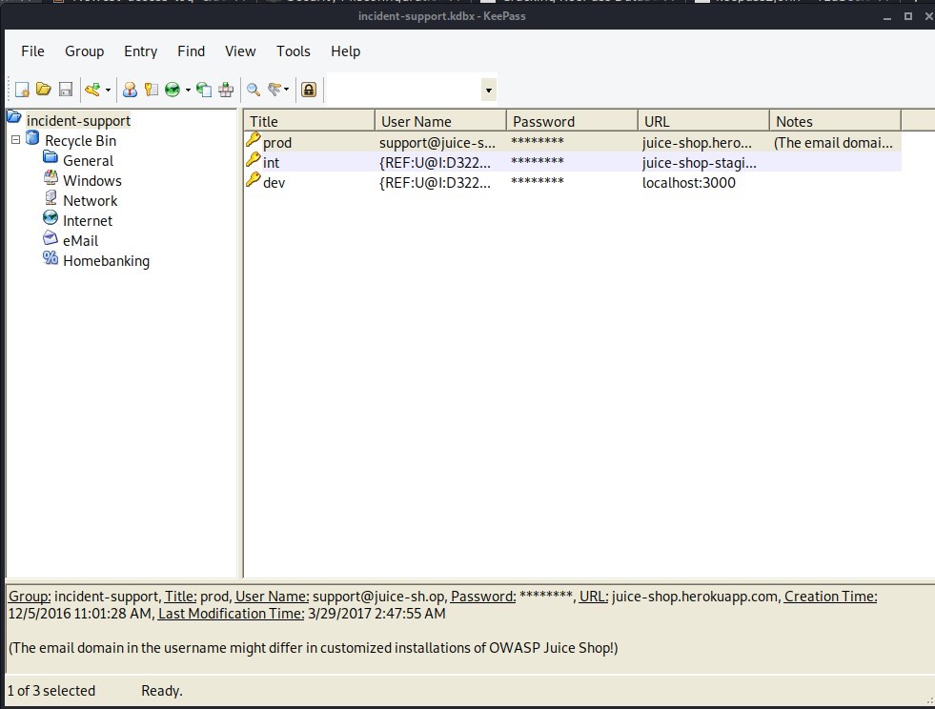Open the quick search dropdown arrow
The image size is (935, 709).
click(488, 89)
